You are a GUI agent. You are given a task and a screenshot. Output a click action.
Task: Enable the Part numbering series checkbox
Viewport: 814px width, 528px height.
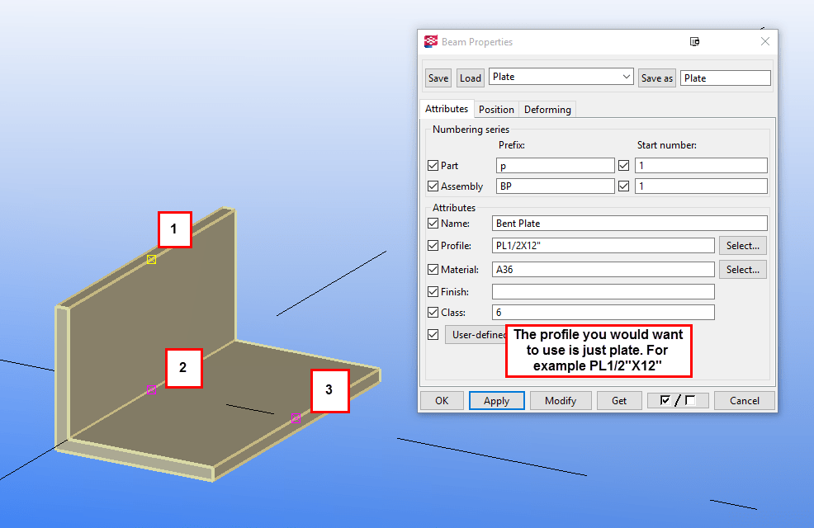(433, 165)
